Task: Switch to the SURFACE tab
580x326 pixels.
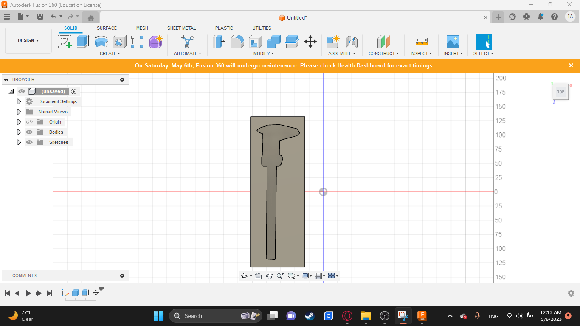Action: [107, 28]
